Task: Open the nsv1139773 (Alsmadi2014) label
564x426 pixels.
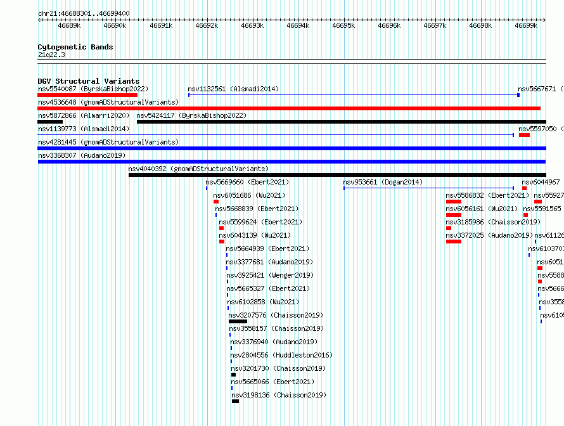Action: pyautogui.click(x=84, y=129)
